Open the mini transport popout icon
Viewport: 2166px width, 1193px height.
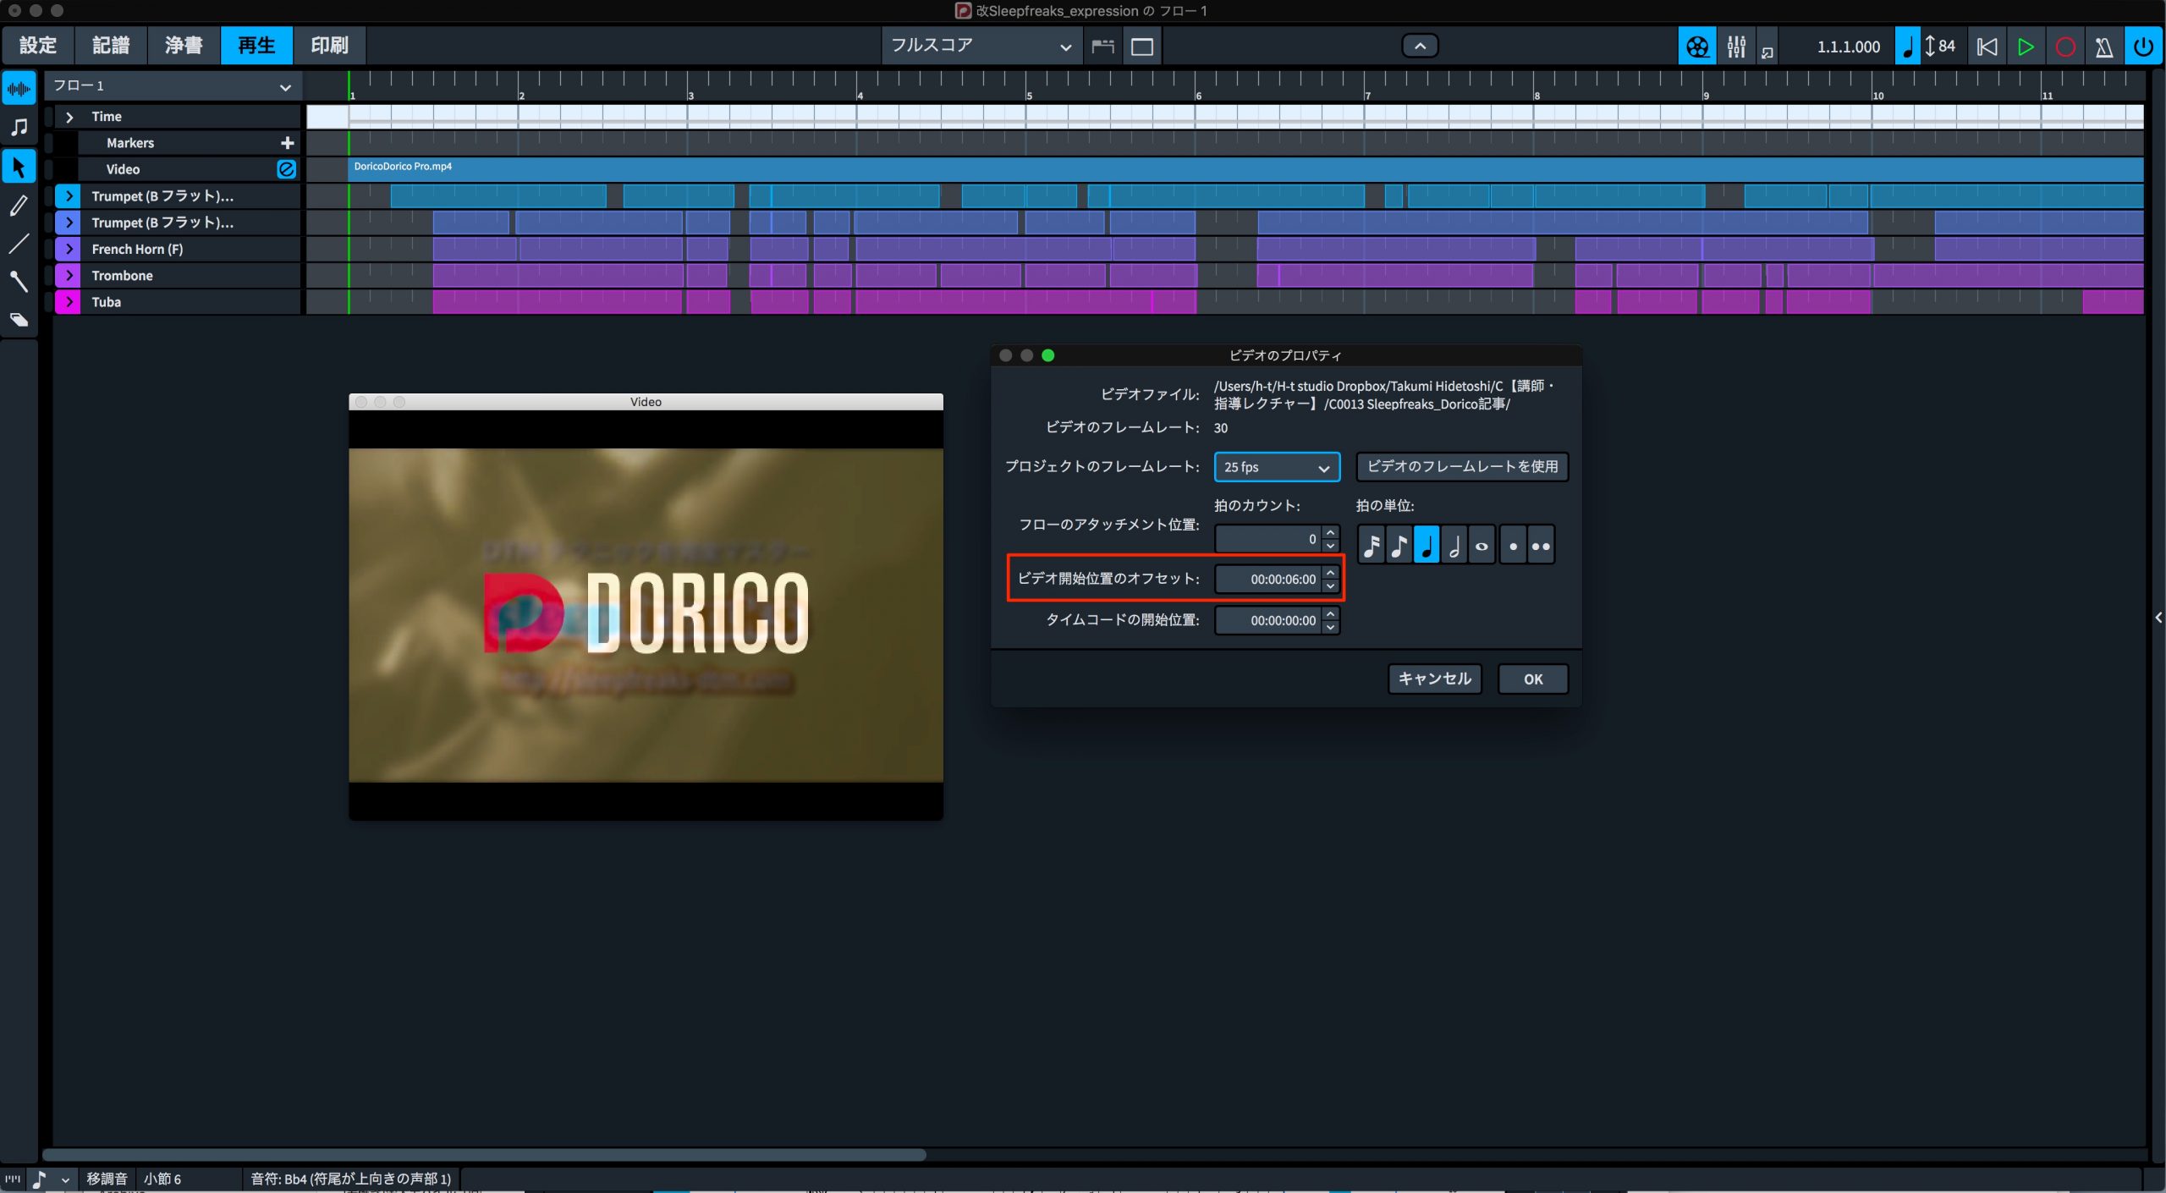point(1767,52)
